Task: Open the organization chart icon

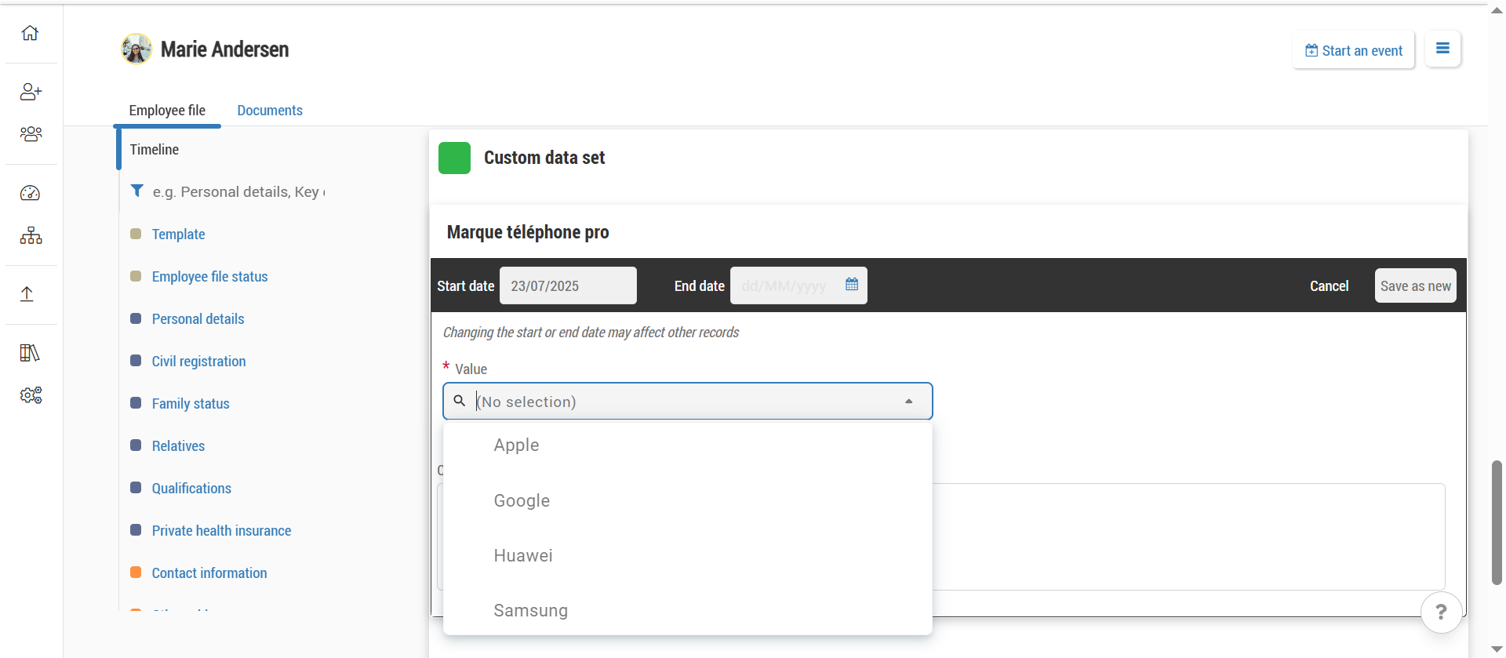Action: coord(31,235)
